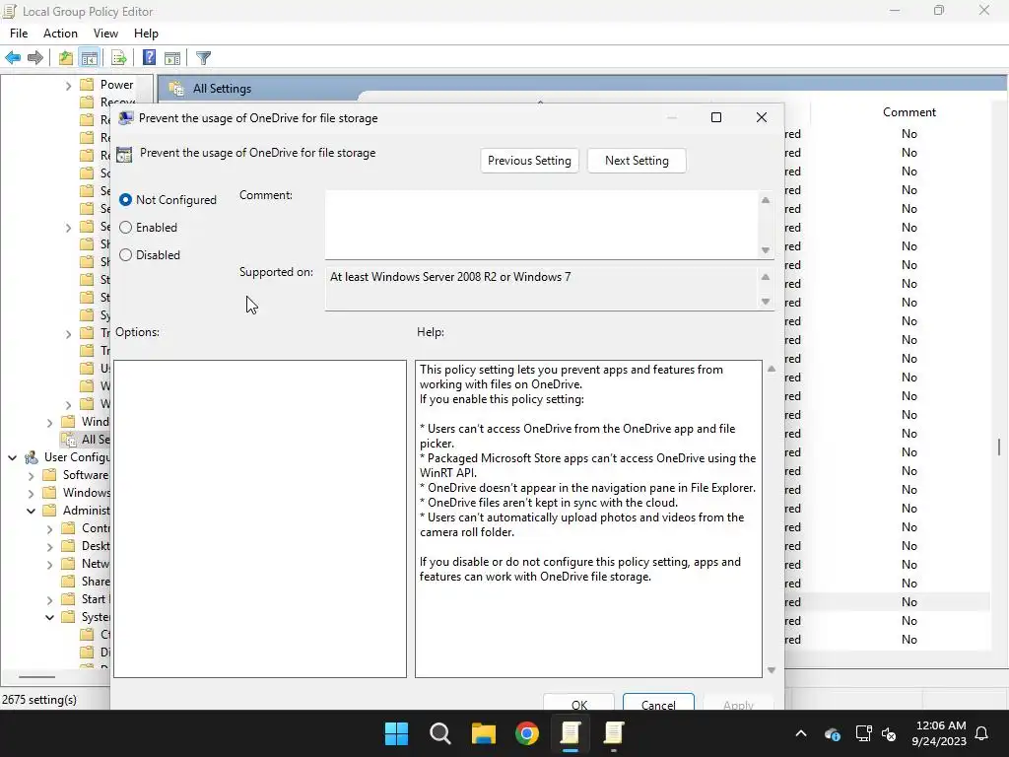Open the Action menu
Image resolution: width=1009 pixels, height=757 pixels.
60,34
